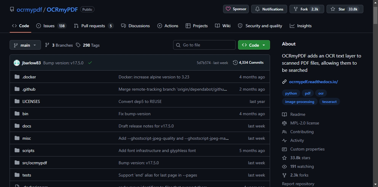378x187 pixels.
Task: View the 4,334 Commits history
Action: pos(248,63)
